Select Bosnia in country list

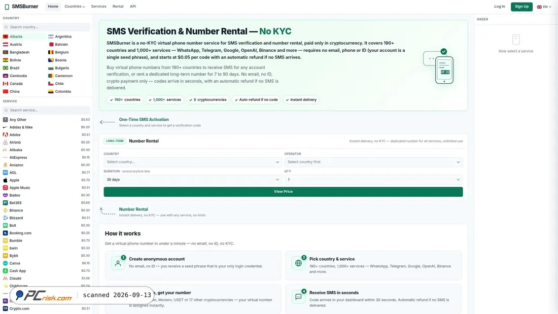coord(68,60)
